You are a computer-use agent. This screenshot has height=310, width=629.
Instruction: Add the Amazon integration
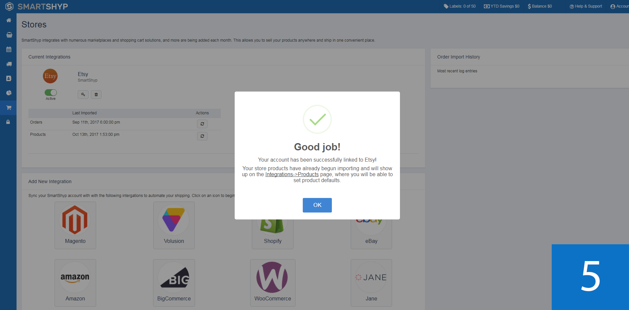(75, 283)
